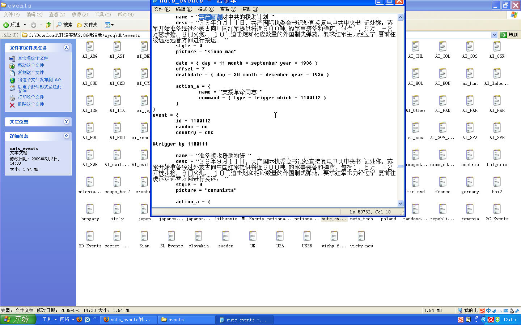Expand the address bar dropdown arrow
The width and height of the screenshot is (521, 325).
pyautogui.click(x=495, y=35)
